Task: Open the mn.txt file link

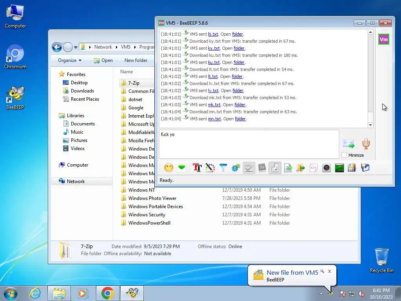Action: 215,119
